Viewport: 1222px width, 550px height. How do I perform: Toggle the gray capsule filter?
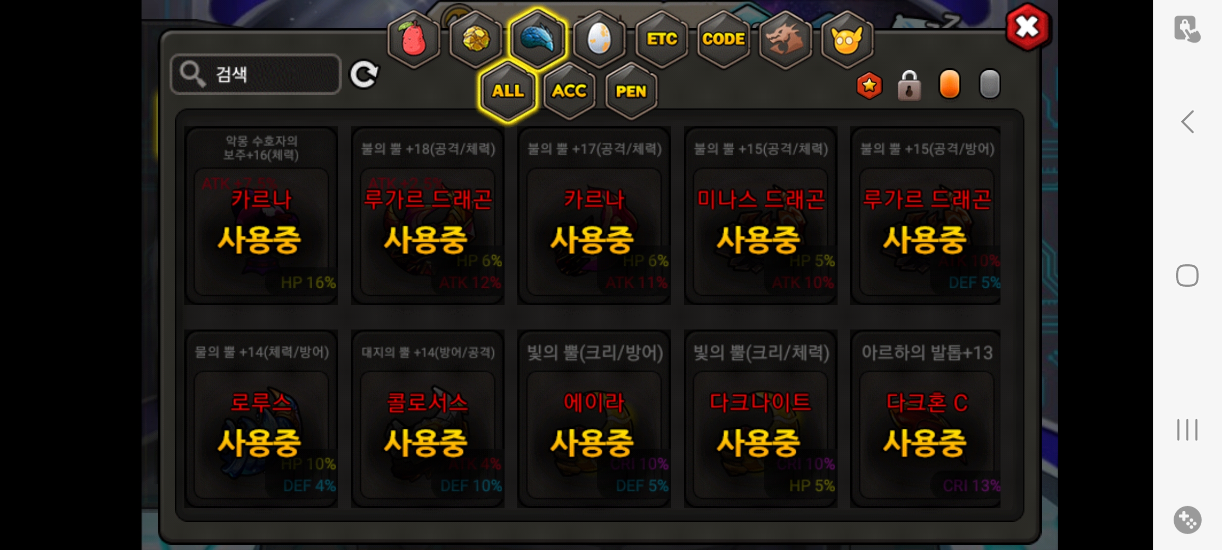(x=990, y=84)
